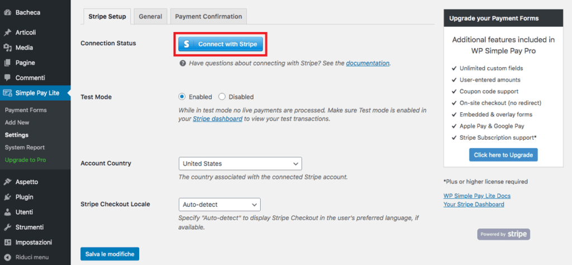Open the Commenti menu label

[x=30, y=78]
